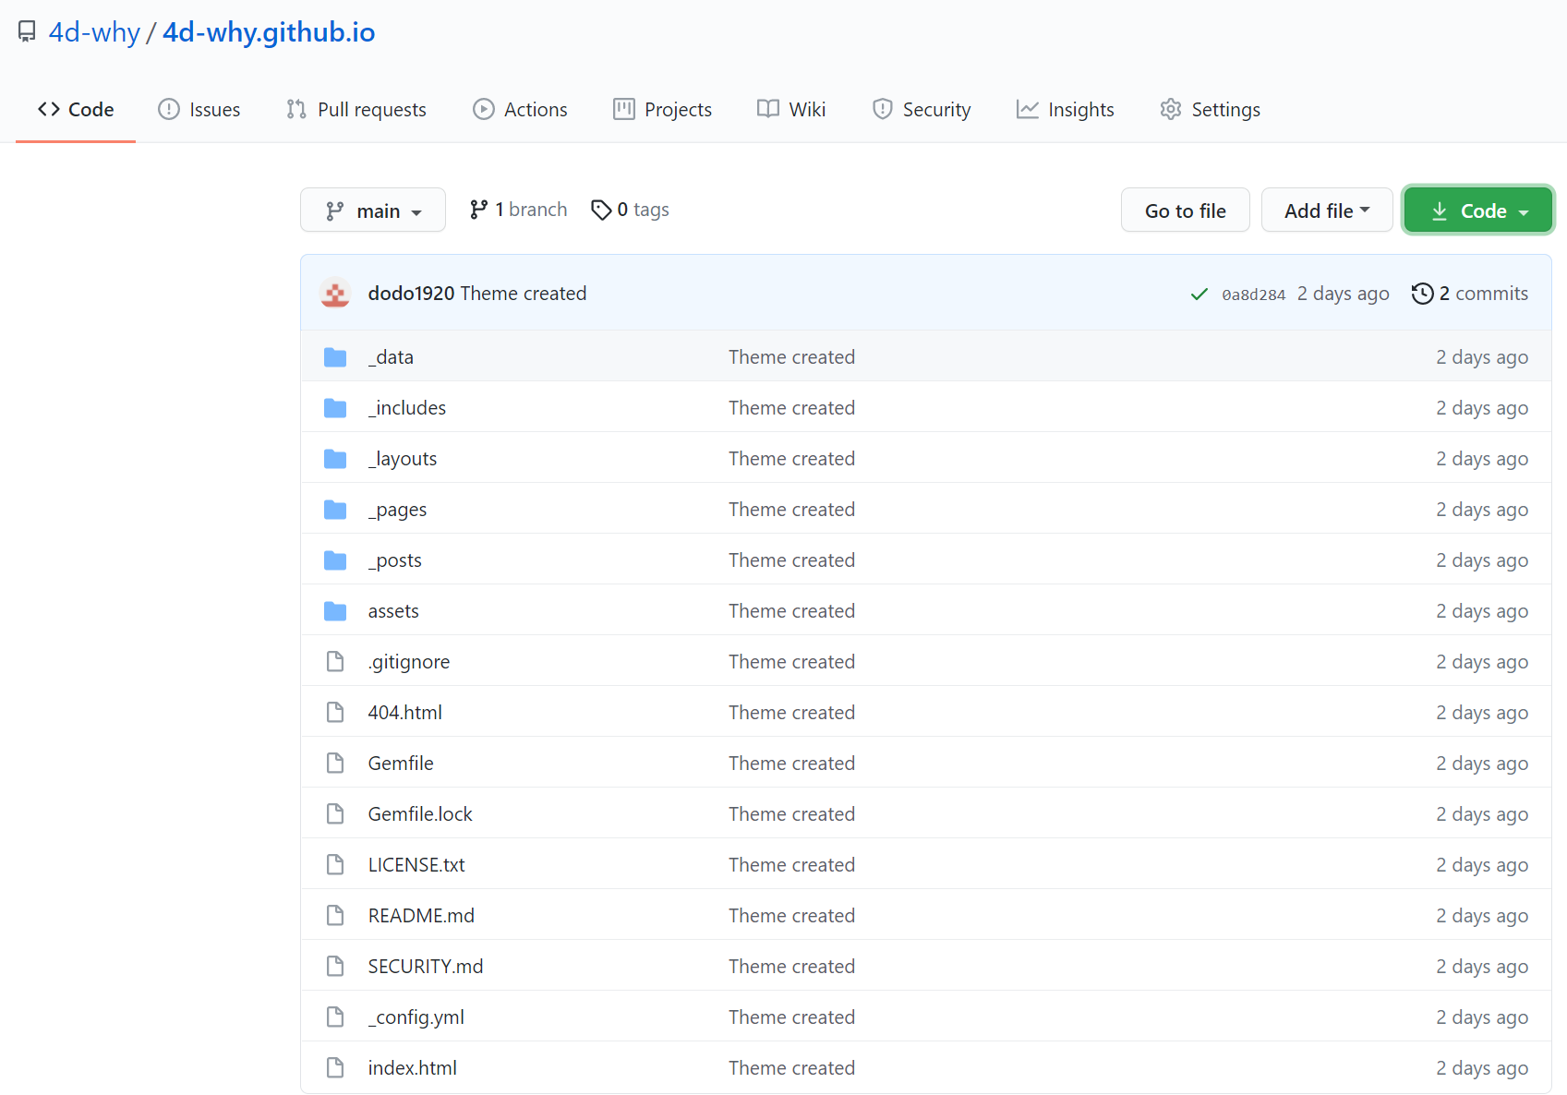Open the dodo1920 user profile link

click(x=411, y=294)
